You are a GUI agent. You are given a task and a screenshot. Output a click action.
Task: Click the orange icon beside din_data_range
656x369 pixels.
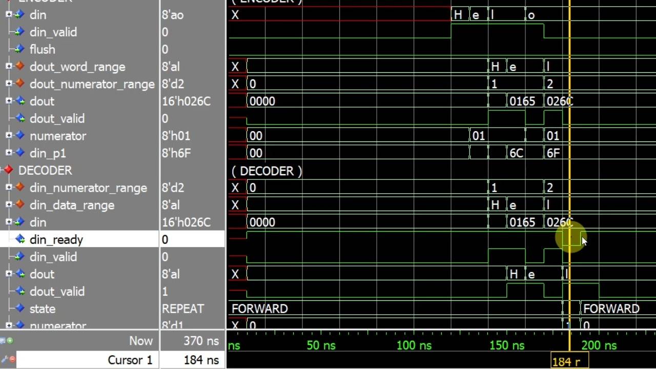20,204
